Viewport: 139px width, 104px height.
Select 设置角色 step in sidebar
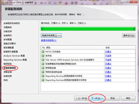point(8,27)
